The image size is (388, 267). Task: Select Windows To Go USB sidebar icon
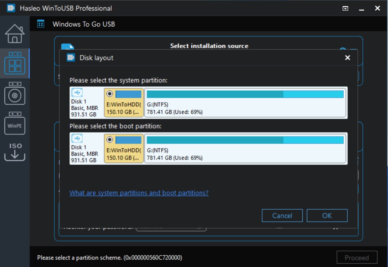[15, 63]
